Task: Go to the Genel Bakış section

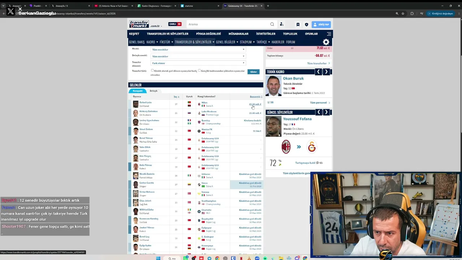Action: pos(137,42)
